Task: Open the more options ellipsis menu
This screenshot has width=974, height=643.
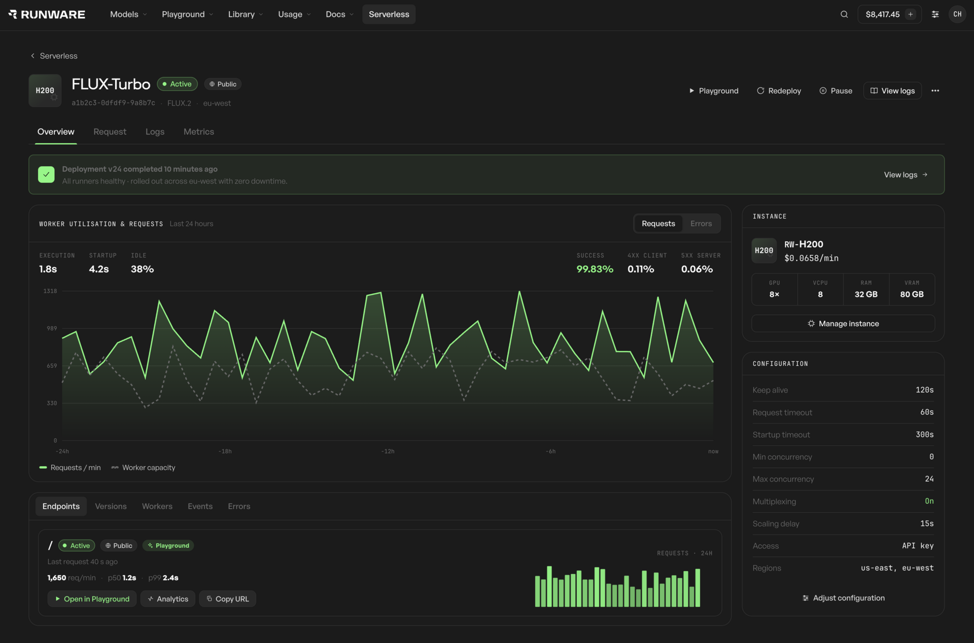Action: point(935,91)
